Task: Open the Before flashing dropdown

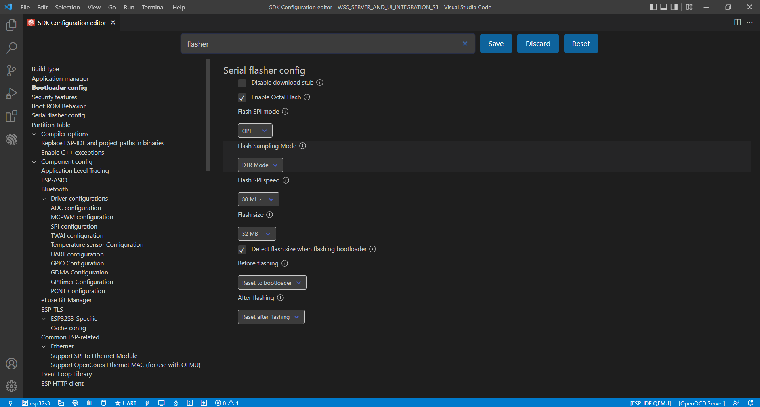Action: (272, 282)
